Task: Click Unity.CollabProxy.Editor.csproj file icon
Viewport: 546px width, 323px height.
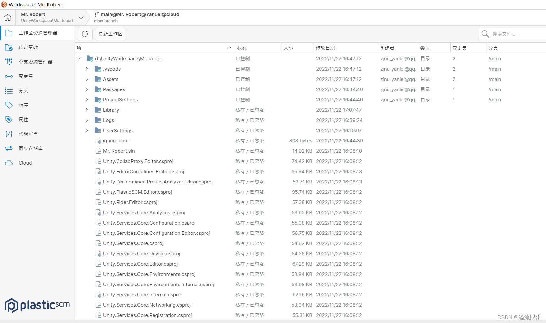Action: (99, 161)
